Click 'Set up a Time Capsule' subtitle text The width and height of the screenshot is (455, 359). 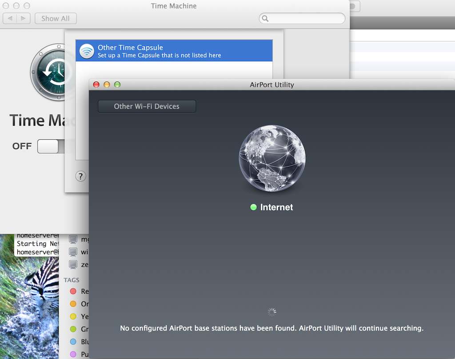160,55
